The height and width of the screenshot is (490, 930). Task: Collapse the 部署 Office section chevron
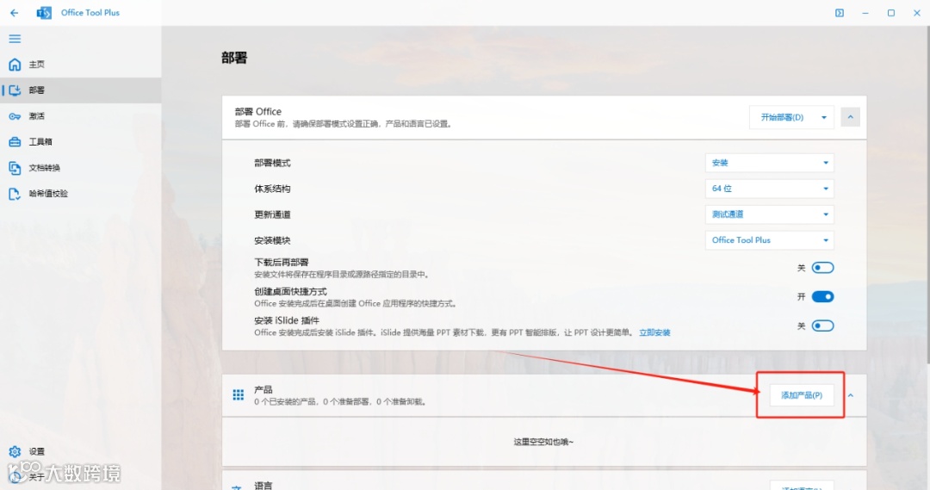851,117
